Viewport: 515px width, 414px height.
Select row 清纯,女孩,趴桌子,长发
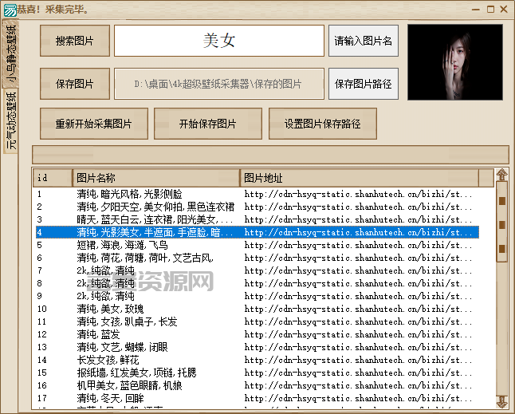click(x=257, y=321)
